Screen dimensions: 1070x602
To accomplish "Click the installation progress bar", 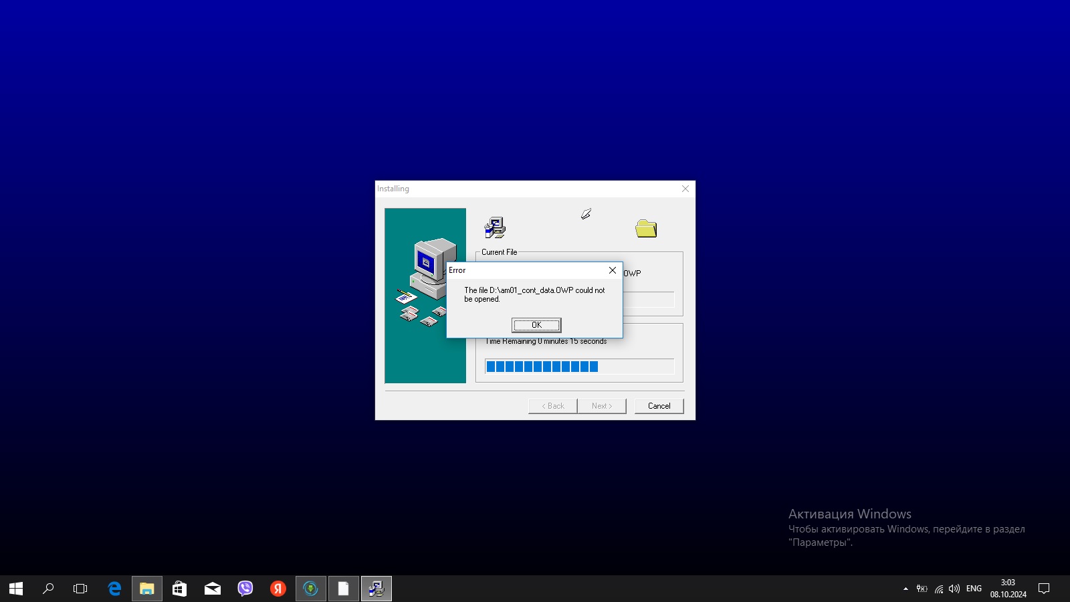I will 579,367.
